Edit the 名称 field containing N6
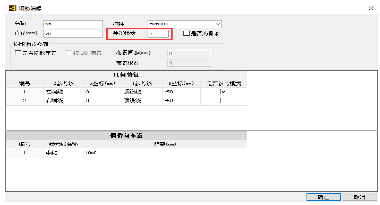 click(x=73, y=24)
